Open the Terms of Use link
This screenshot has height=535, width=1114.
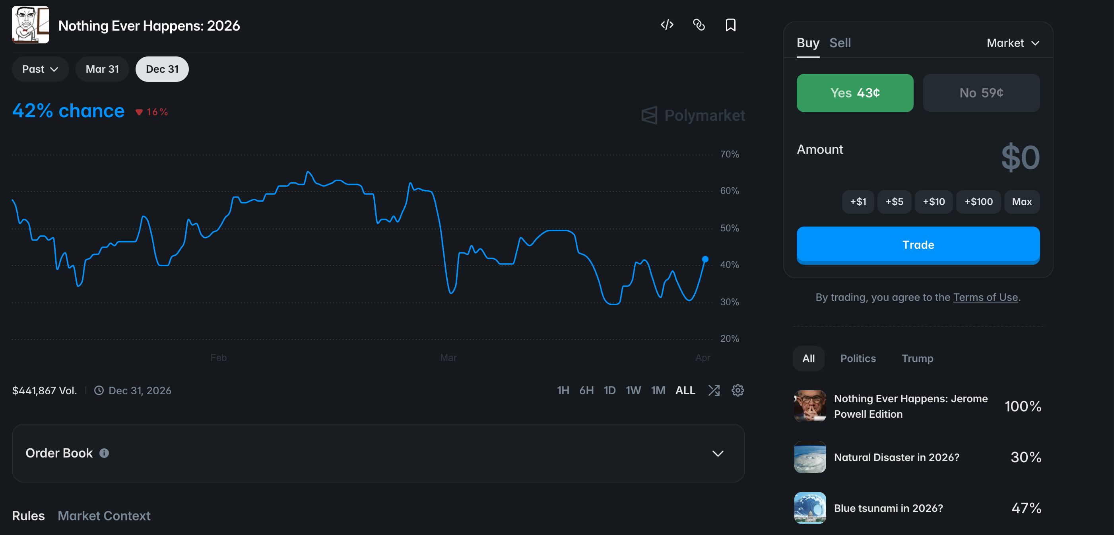pyautogui.click(x=985, y=297)
